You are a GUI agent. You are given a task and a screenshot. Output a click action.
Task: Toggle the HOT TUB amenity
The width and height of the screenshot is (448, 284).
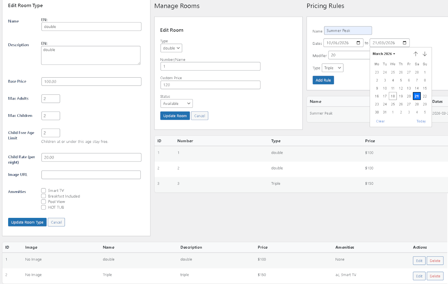(43, 207)
